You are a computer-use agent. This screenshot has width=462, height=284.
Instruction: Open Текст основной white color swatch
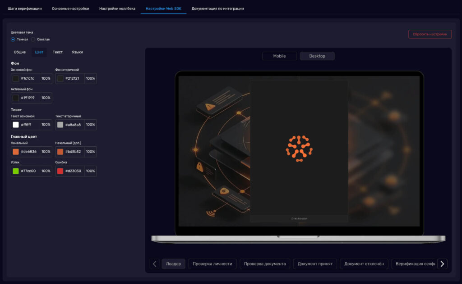pos(16,125)
